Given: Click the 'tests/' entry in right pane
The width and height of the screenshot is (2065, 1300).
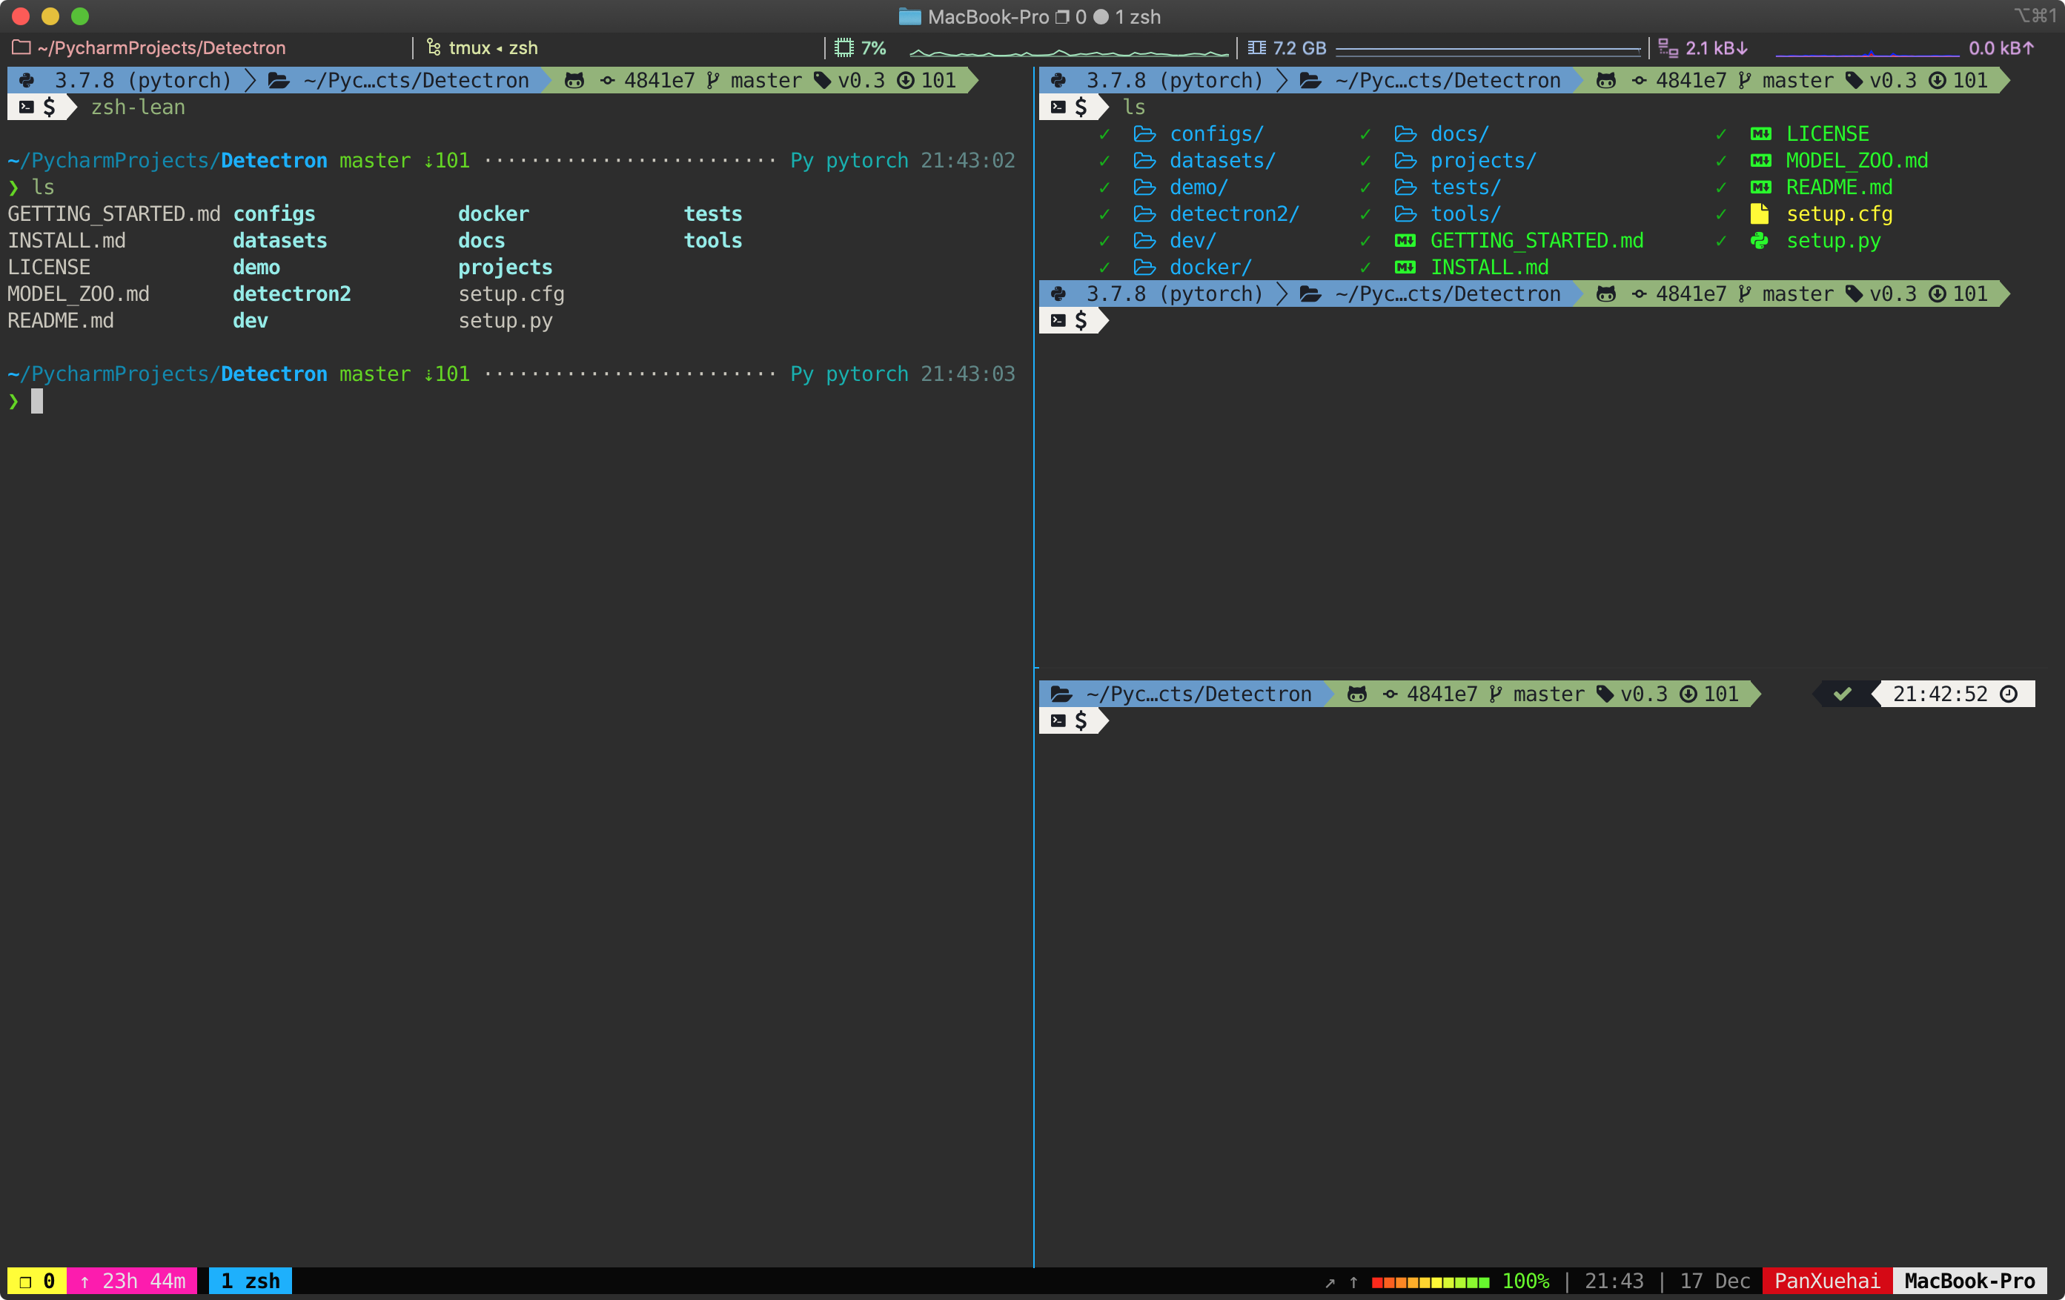Looking at the screenshot, I should point(1465,187).
